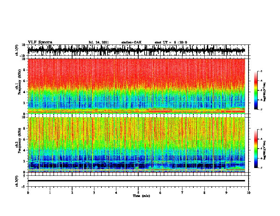The width and height of the screenshot is (280, 216).
Task: Click the time axis tick label "2"
Action: coord(72,193)
